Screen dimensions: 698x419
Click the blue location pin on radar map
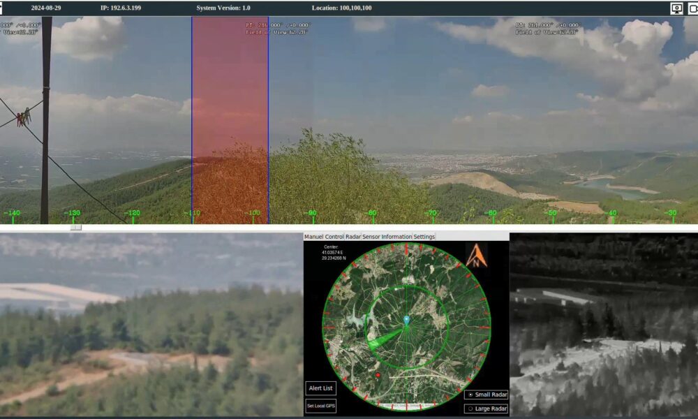click(x=406, y=321)
